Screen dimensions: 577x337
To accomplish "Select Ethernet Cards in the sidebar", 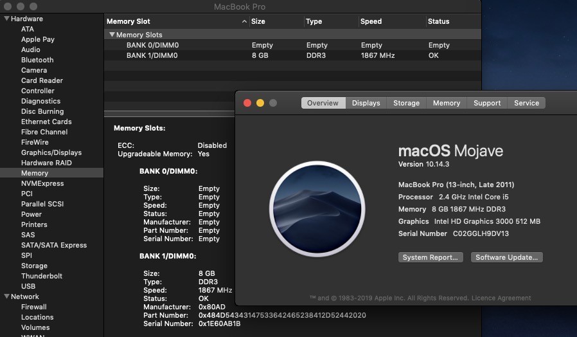I will (x=46, y=122).
